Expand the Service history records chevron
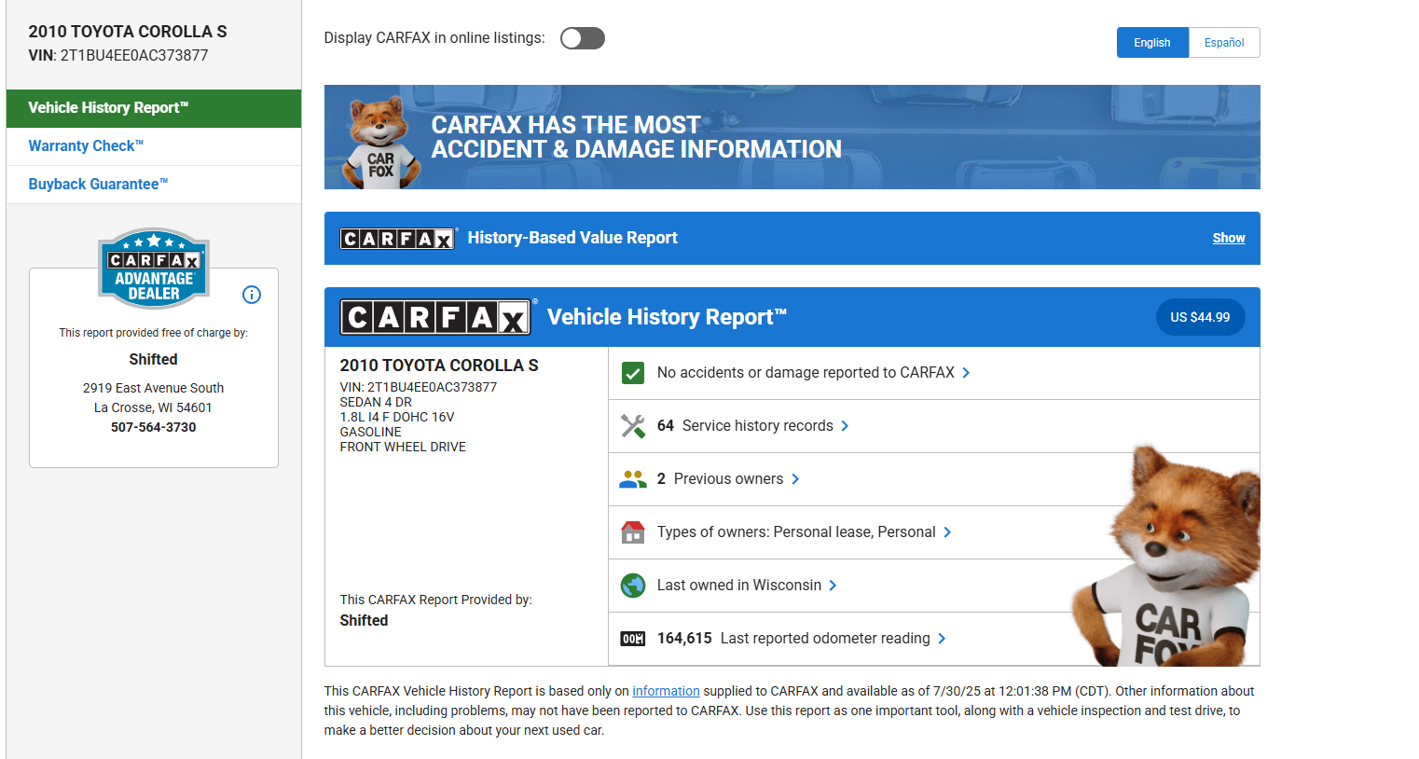Screen dimensions: 1419x759 click(845, 426)
